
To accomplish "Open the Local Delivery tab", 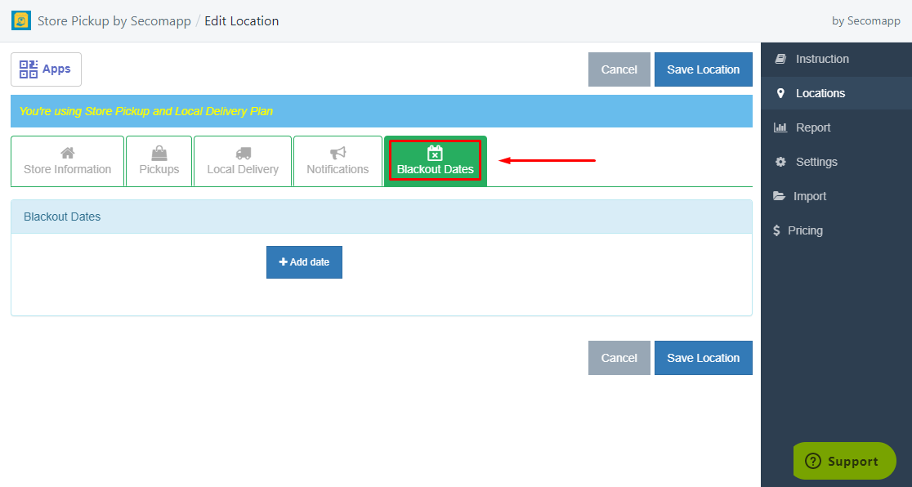I will (243, 161).
